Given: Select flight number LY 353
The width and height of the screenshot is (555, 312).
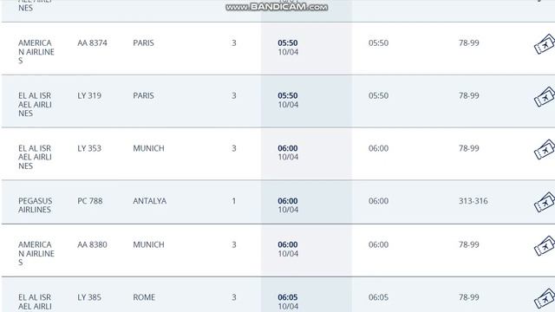Looking at the screenshot, I should (x=89, y=148).
